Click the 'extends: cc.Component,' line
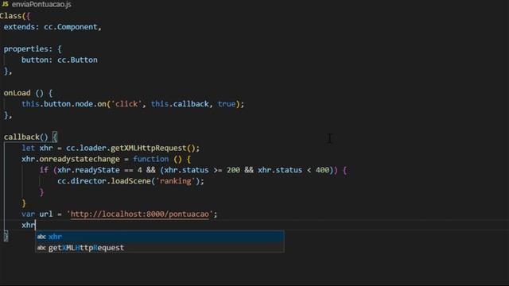509x286 pixels. click(x=52, y=27)
